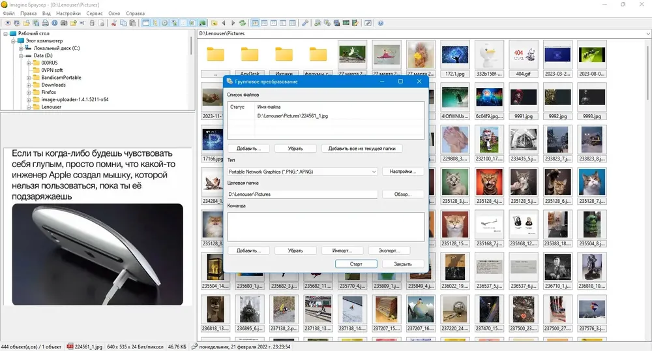This screenshot has width=652, height=351.
Task: Go back using the left arrow toolbar icon
Action: 224,23
